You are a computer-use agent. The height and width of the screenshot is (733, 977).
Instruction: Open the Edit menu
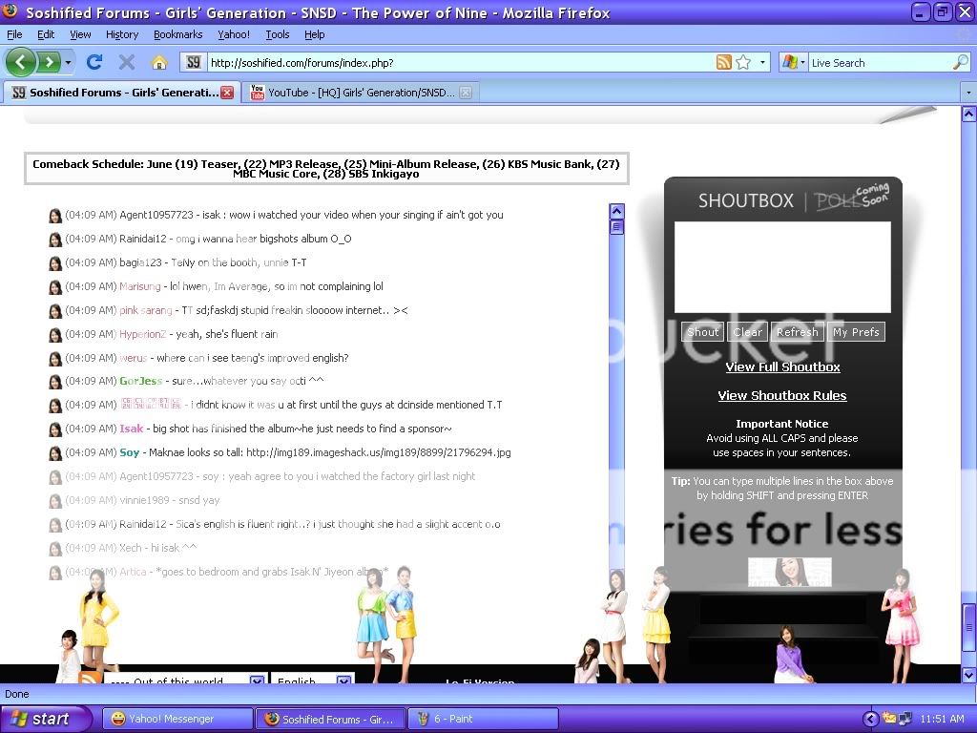[46, 34]
